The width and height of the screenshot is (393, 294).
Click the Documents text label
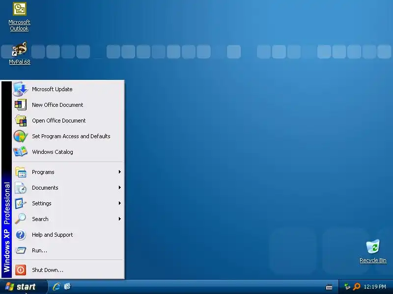(45, 188)
